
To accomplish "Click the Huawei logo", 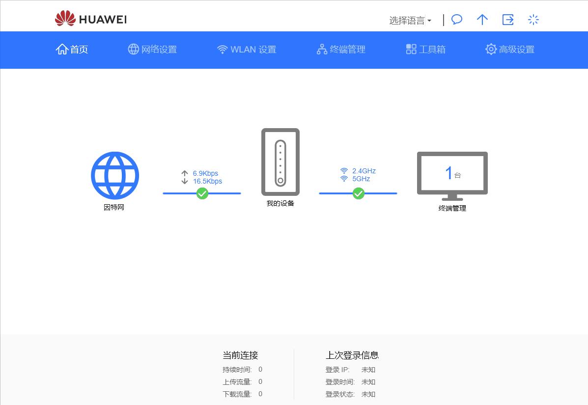I will pyautogui.click(x=90, y=19).
